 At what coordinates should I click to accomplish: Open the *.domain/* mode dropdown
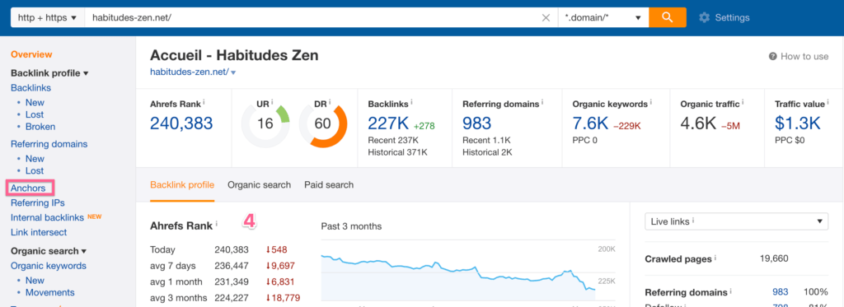coord(603,18)
